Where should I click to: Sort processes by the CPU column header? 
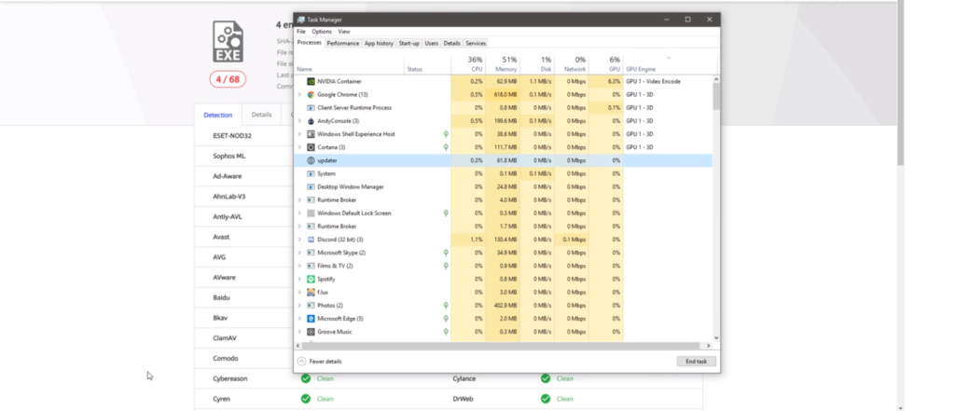(468, 64)
